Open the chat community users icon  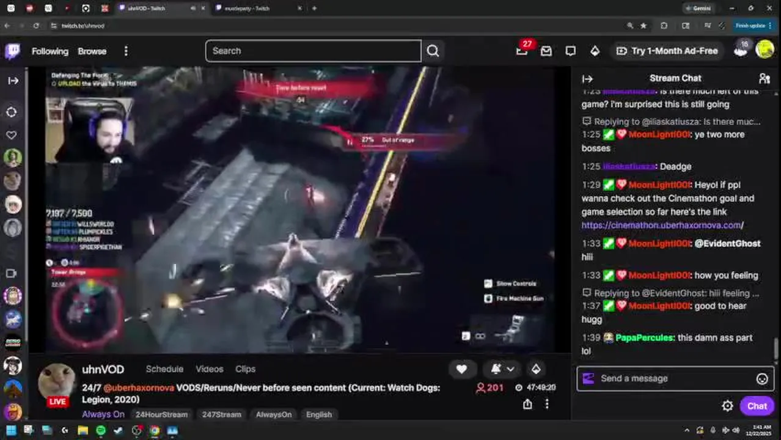pos(764,78)
